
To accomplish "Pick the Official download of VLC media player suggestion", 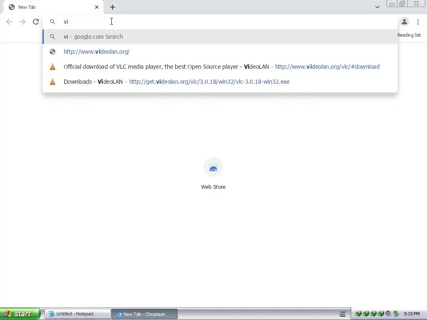I will (x=220, y=67).
